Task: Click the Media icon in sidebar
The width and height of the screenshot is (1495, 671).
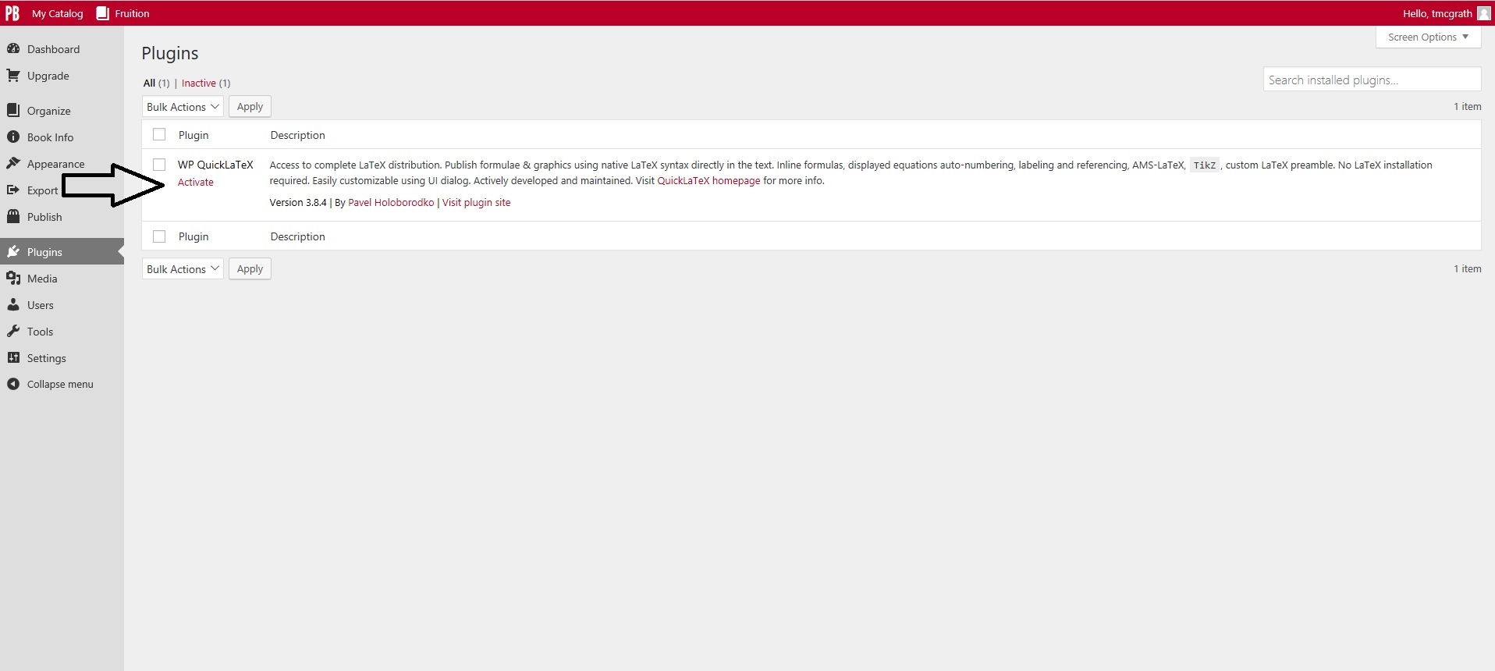Action: click(x=13, y=278)
